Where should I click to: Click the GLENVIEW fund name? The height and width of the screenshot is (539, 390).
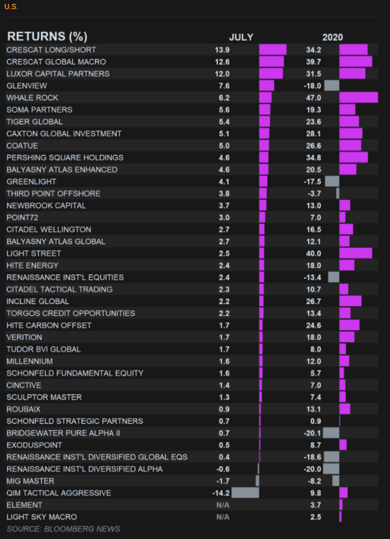click(x=27, y=86)
